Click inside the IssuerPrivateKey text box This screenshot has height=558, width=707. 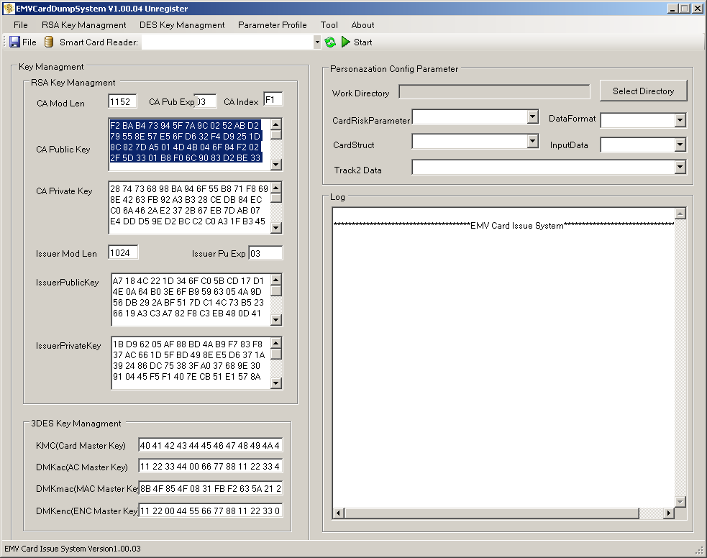tap(190, 362)
